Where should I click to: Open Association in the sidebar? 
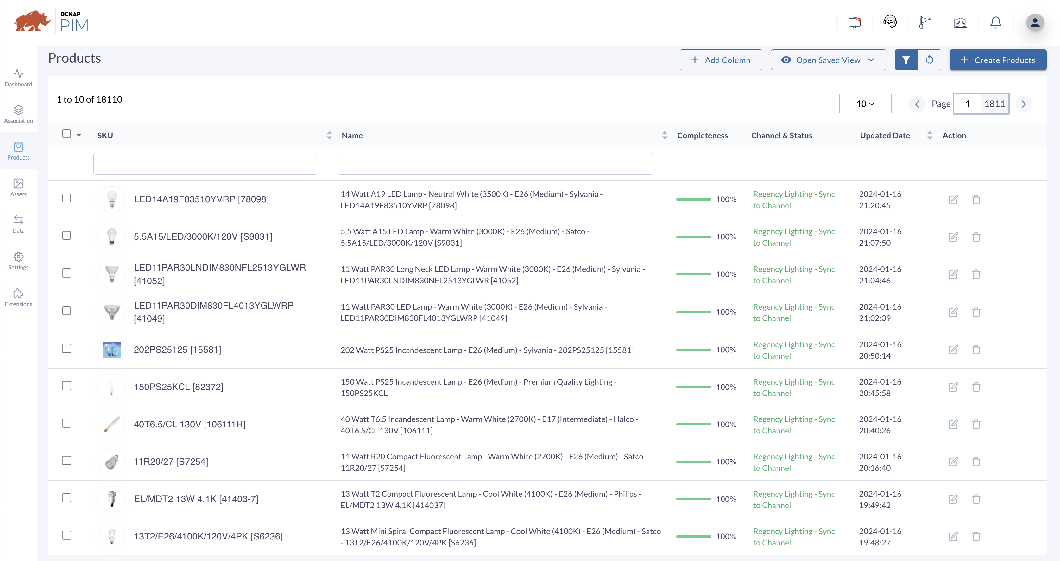18,114
